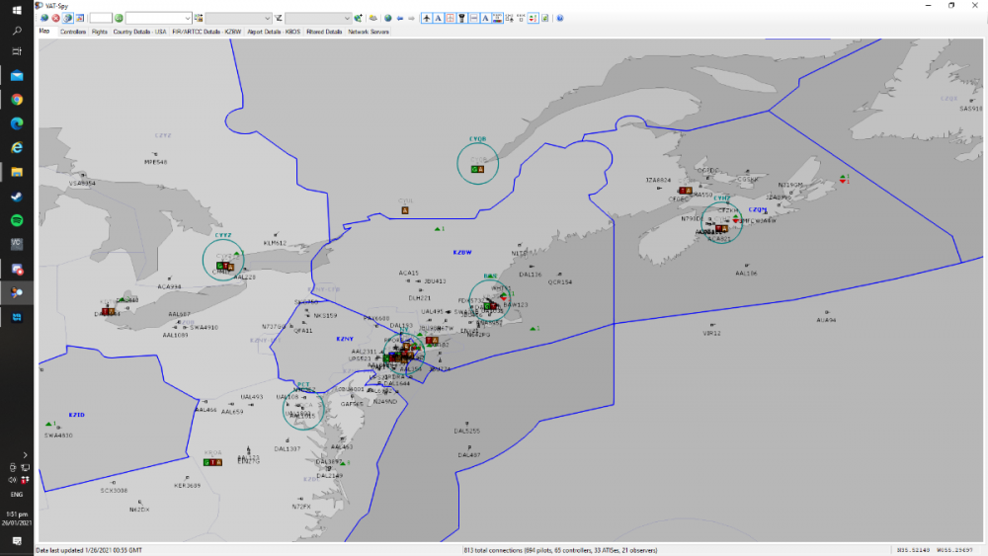The image size is (988, 556).
Task: Click the icon before the disabled combo box
Action: (199, 18)
